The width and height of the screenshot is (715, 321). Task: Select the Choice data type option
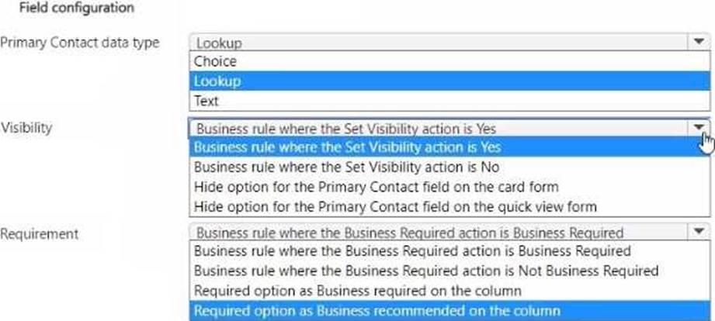pos(216,61)
